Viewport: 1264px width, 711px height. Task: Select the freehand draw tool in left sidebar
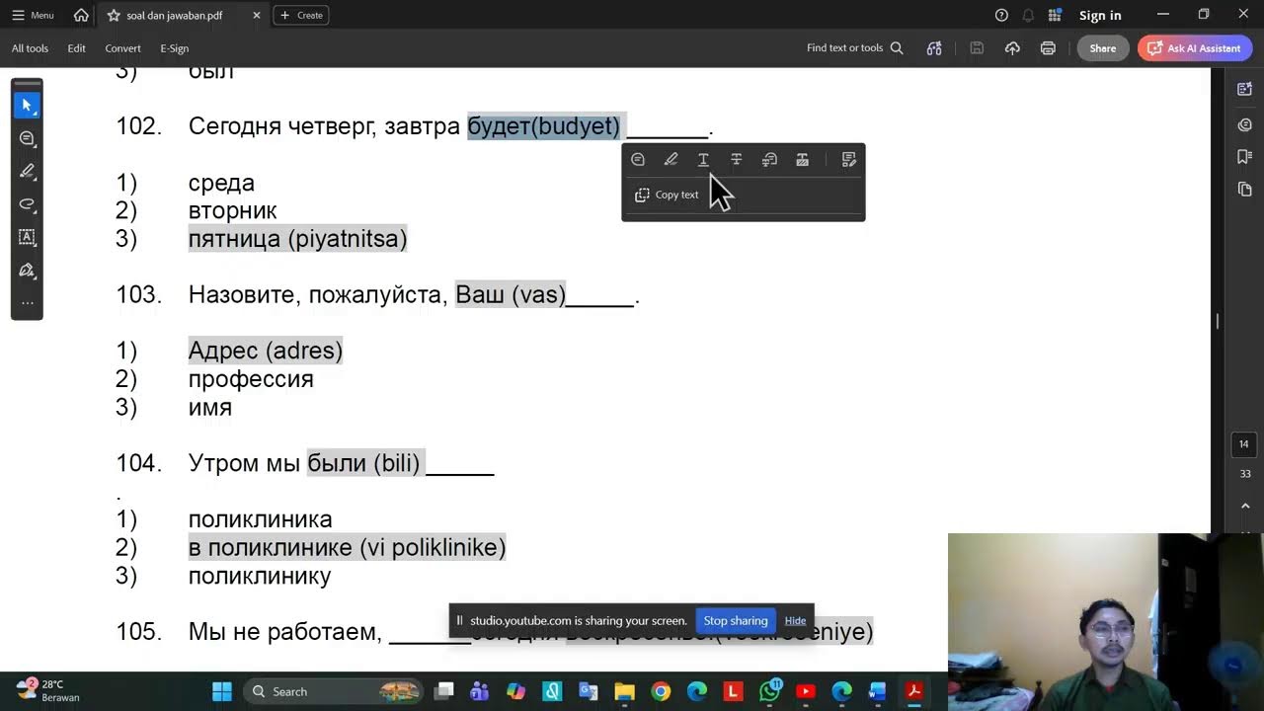click(x=27, y=204)
